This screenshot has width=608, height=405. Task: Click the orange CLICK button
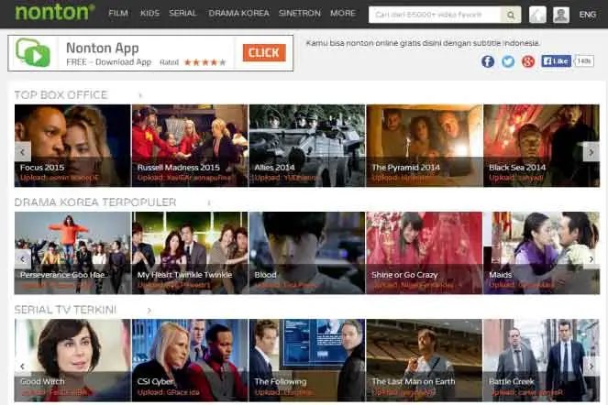tap(264, 53)
